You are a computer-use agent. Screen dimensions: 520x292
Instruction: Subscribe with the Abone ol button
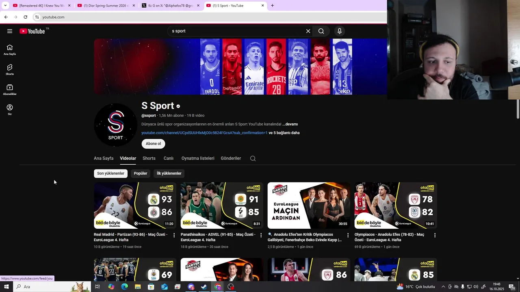[153, 144]
